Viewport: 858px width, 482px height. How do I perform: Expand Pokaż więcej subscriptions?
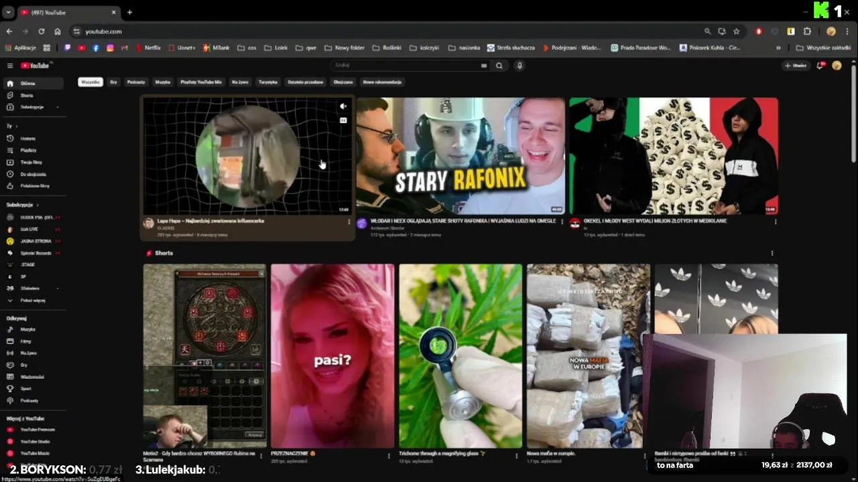pyautogui.click(x=34, y=300)
